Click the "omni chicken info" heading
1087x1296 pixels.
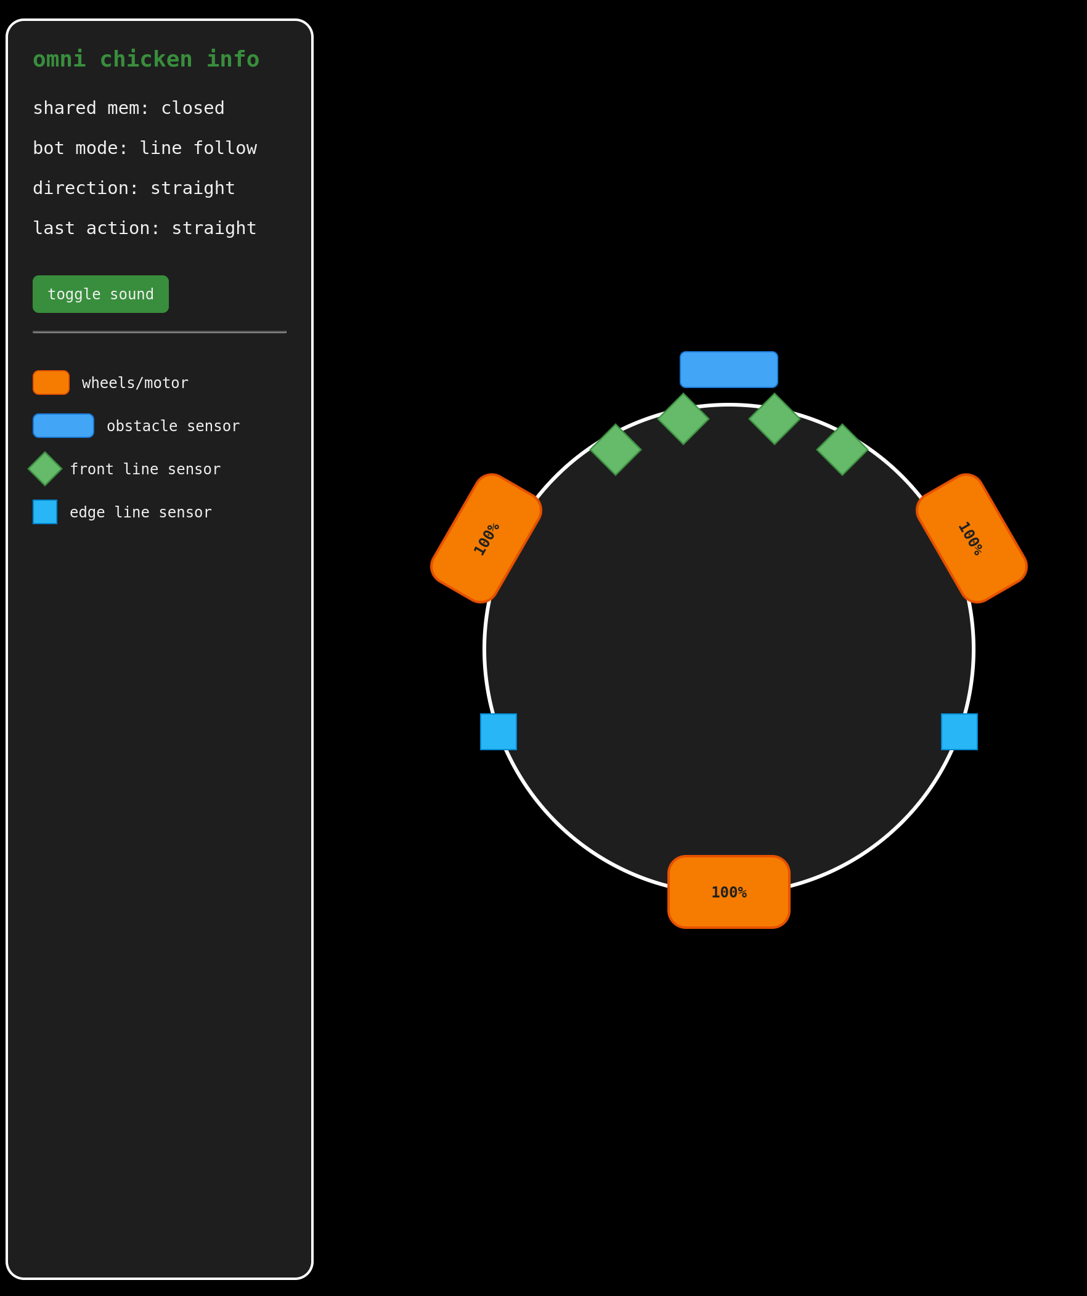145,59
